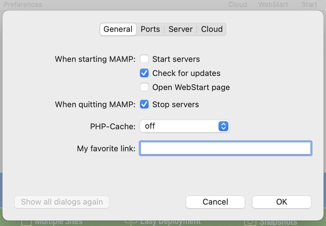Click the My favorite link label

tap(106, 149)
